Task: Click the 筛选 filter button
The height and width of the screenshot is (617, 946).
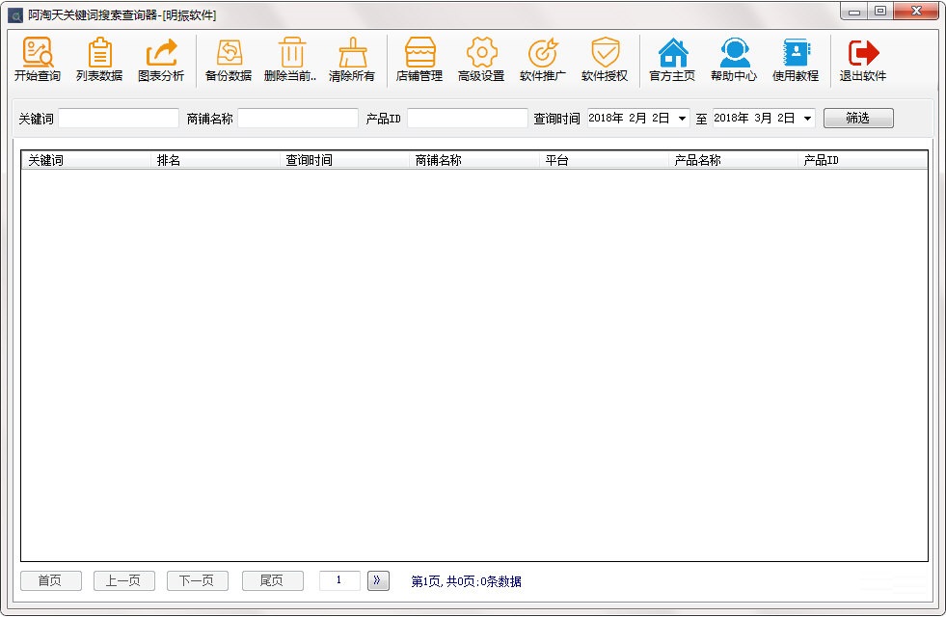Action: 857,117
